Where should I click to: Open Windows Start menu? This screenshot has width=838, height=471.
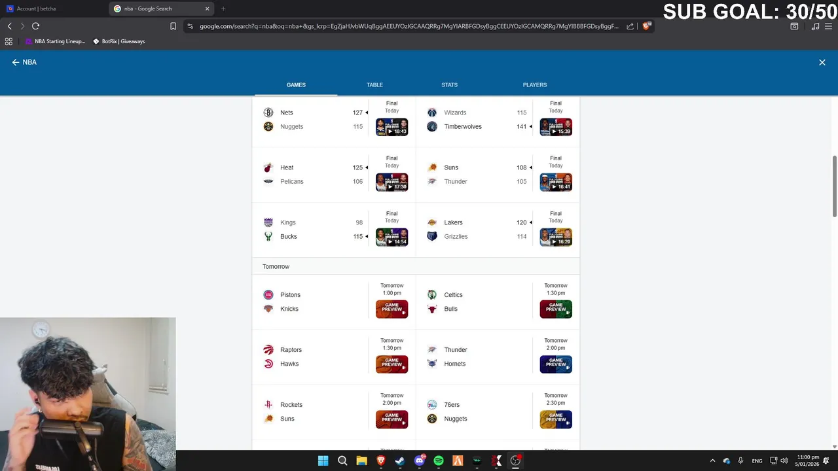[x=323, y=461]
